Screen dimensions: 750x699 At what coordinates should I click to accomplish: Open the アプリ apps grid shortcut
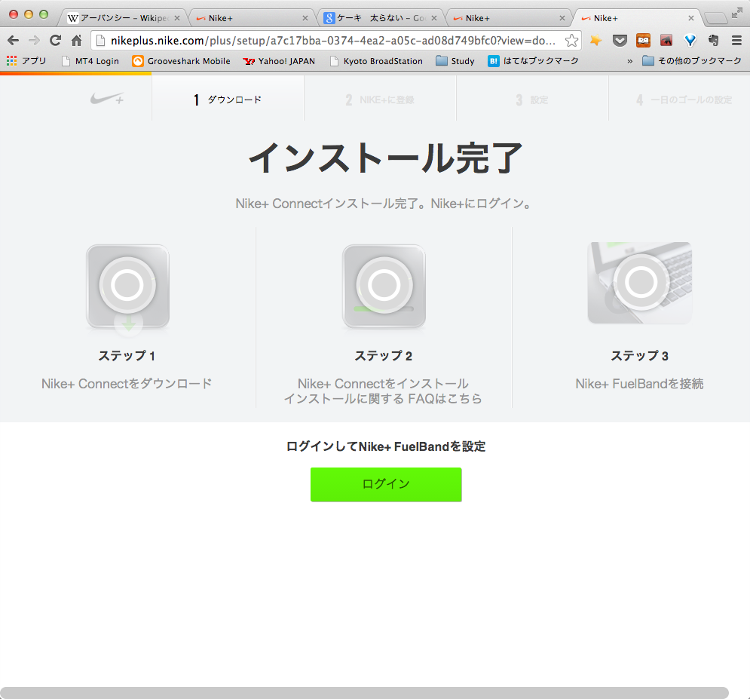point(26,61)
